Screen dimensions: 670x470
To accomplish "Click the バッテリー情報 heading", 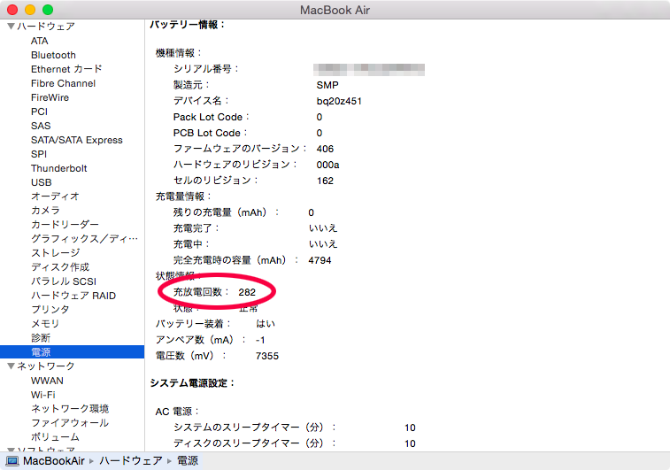I will coord(187,25).
